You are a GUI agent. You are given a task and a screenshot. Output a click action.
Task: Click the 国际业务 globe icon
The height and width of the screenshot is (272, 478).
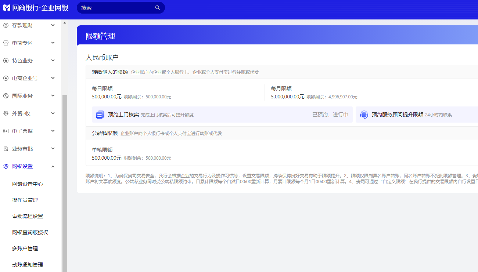point(6,96)
